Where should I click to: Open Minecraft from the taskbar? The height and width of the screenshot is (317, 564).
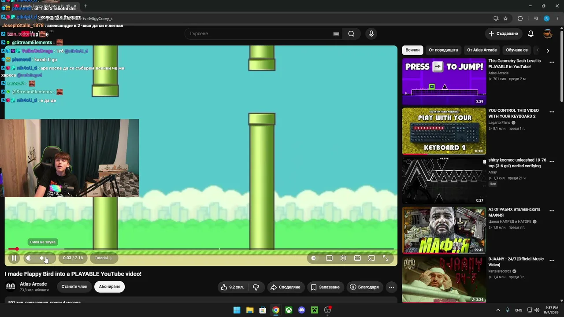pyautogui.click(x=315, y=310)
